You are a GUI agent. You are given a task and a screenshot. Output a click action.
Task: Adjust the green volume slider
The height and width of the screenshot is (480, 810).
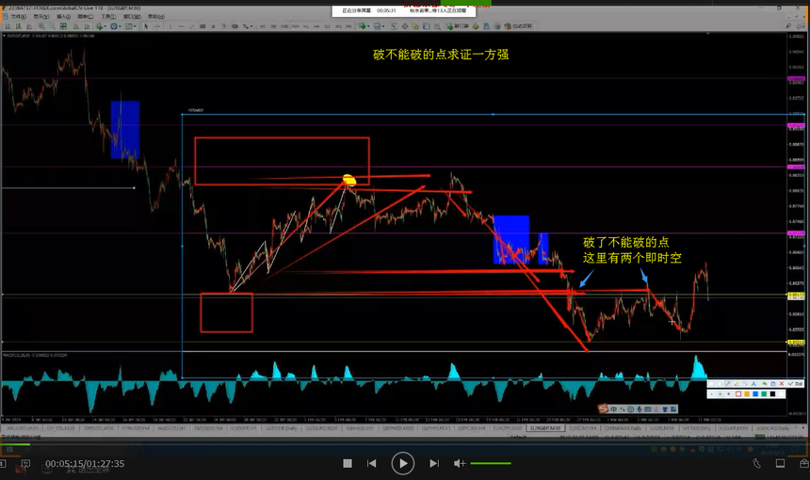click(491, 463)
